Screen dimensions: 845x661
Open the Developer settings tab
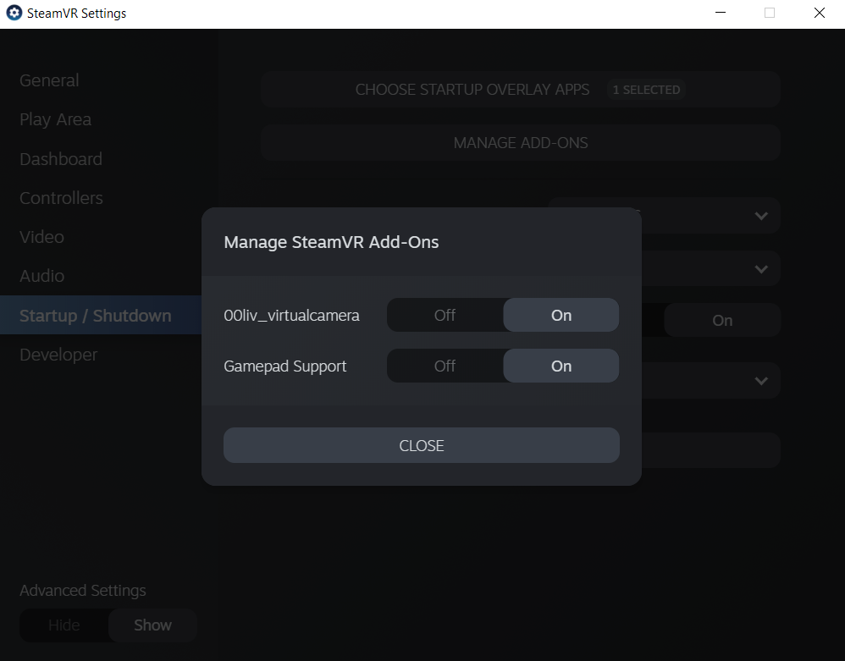point(58,355)
